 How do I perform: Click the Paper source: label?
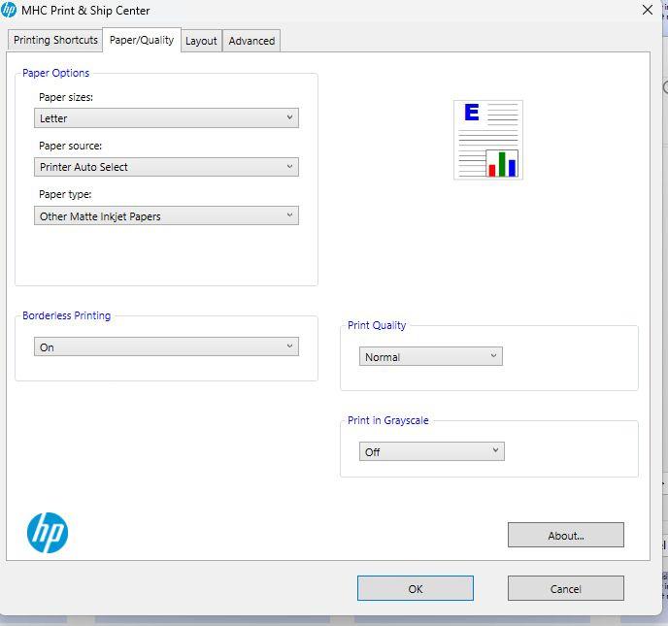pyautogui.click(x=70, y=146)
